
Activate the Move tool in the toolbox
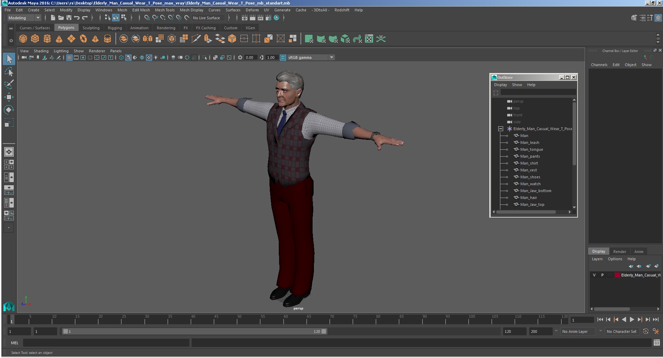9,97
